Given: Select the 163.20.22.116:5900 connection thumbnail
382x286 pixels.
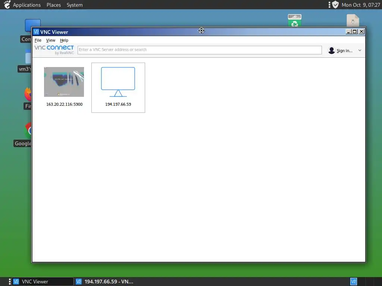Looking at the screenshot, I should pos(64,82).
